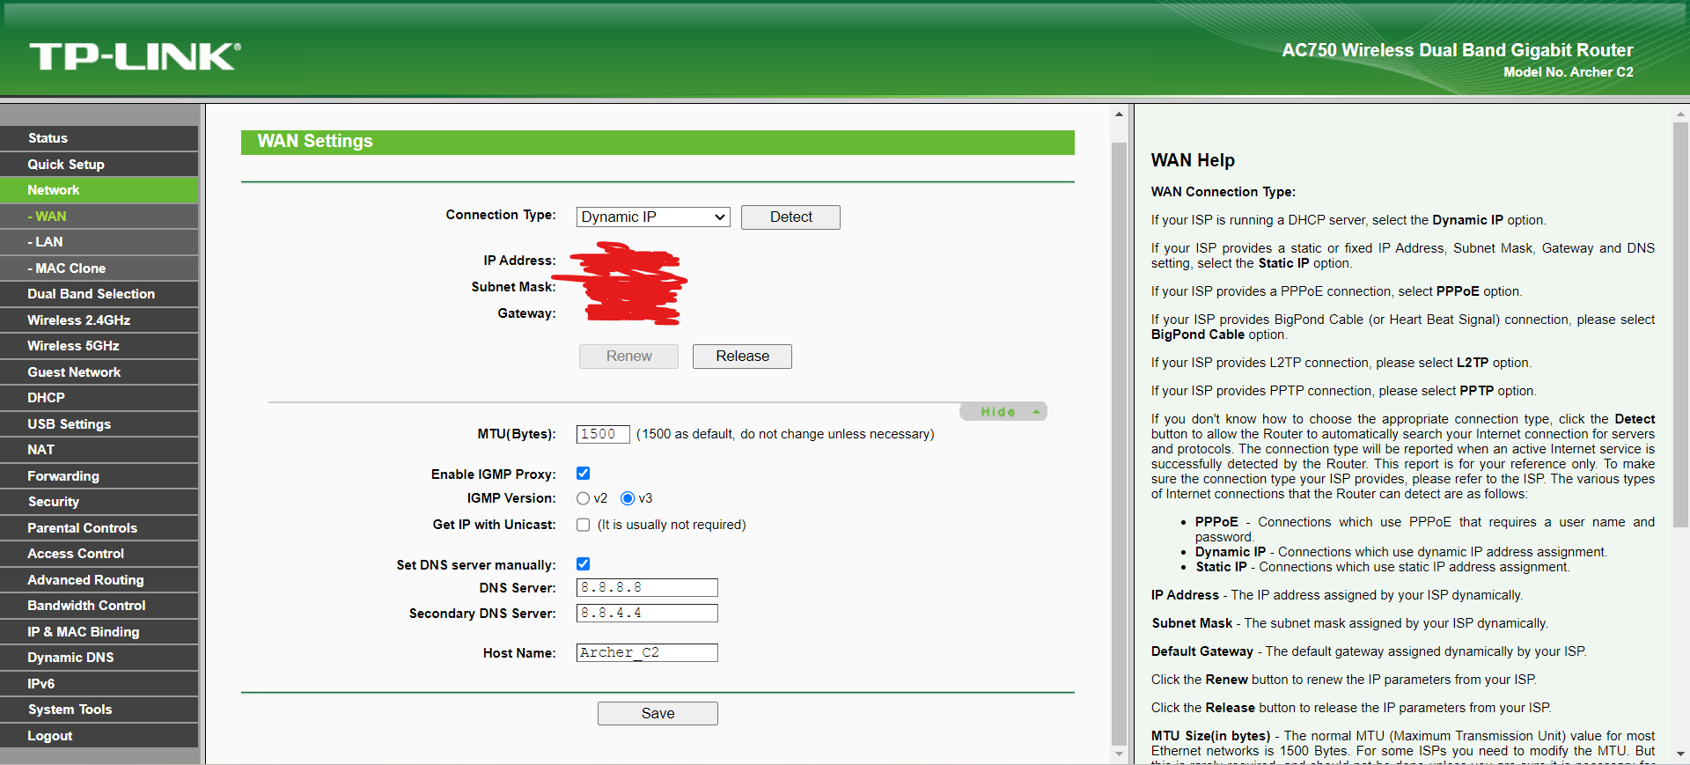The image size is (1690, 765).
Task: Open System Tools menu
Action: [x=99, y=710]
